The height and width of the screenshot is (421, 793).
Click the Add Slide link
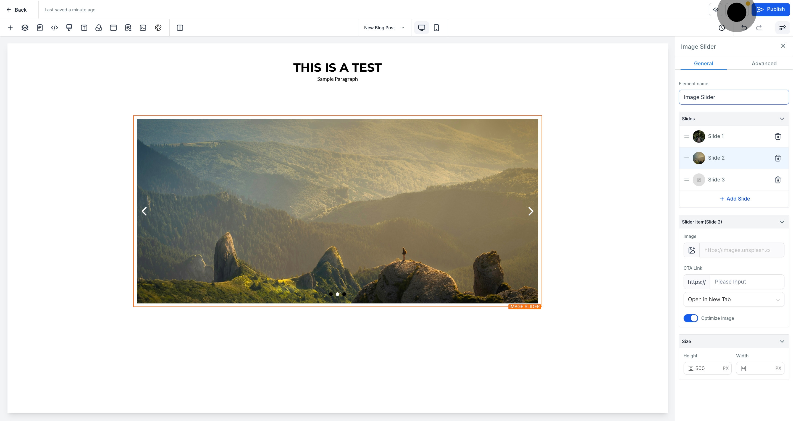(x=734, y=199)
